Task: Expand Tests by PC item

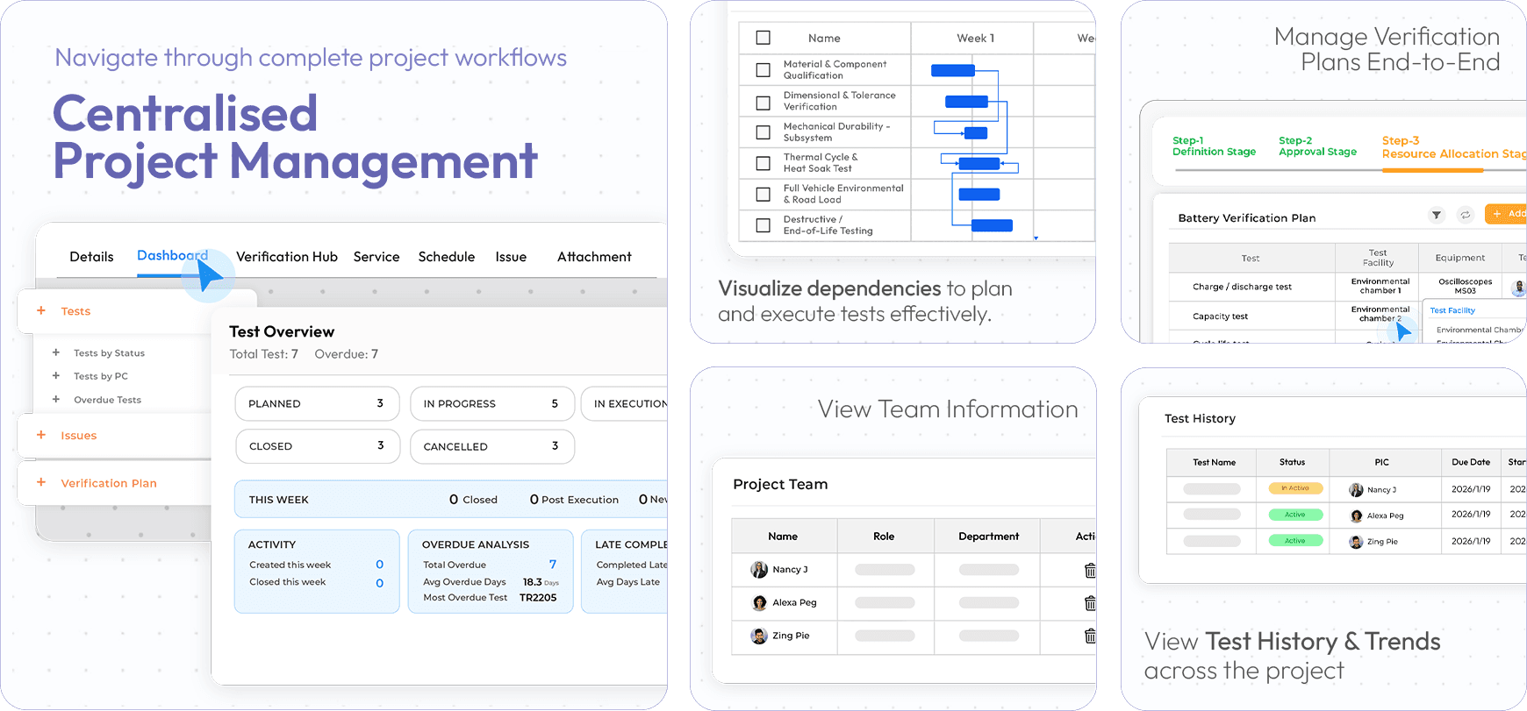Action: pyautogui.click(x=56, y=375)
